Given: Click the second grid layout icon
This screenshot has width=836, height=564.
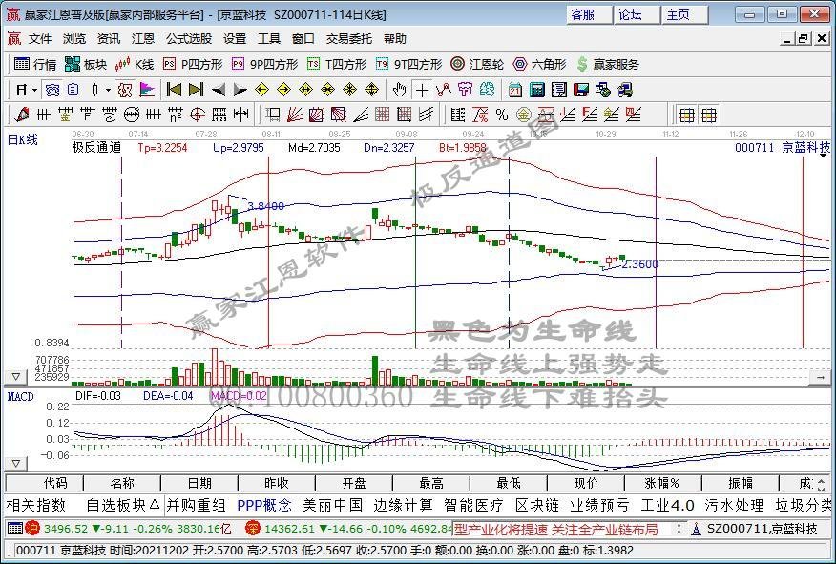Looking at the screenshot, I should 709,115.
